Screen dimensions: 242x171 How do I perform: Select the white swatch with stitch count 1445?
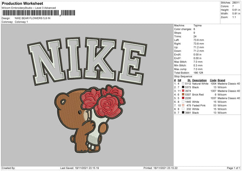[183, 102]
